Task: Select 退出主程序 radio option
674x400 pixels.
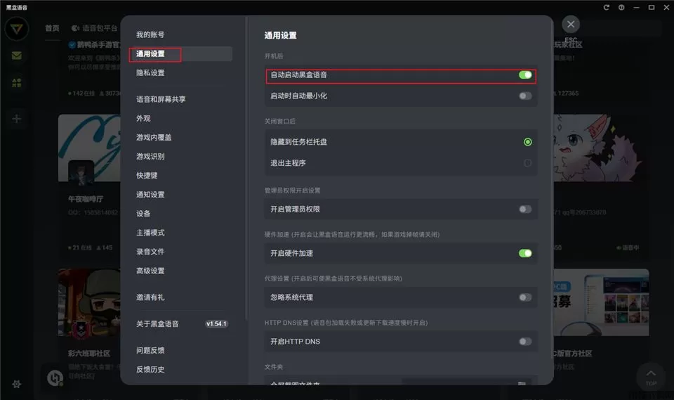Action: click(x=527, y=163)
